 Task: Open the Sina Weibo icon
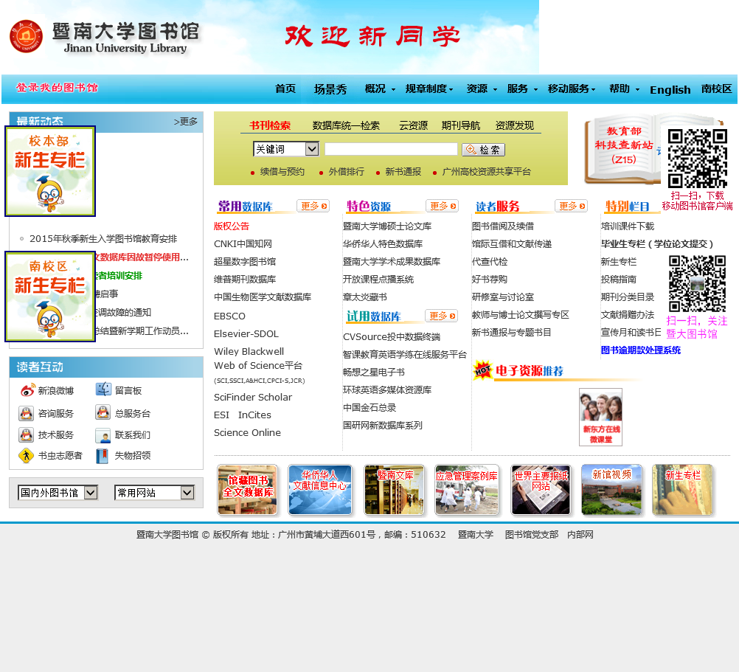tap(27, 390)
